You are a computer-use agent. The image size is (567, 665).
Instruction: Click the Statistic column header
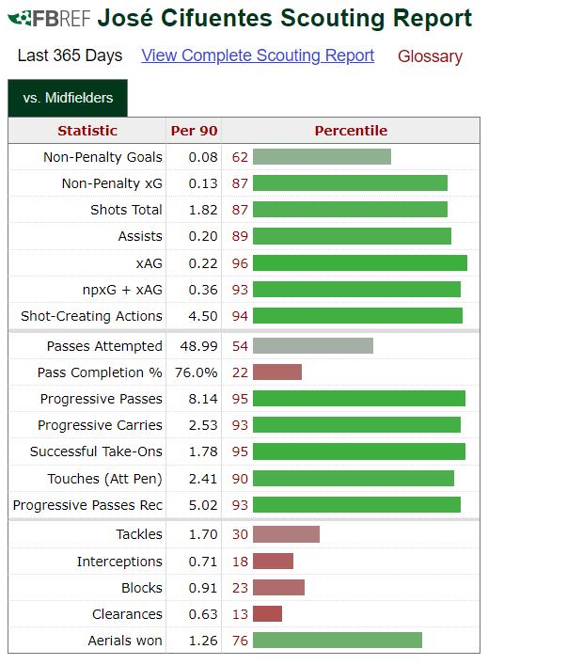[87, 131]
